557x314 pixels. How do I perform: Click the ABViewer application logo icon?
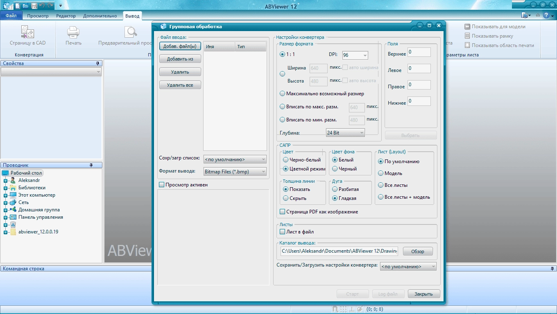(7, 6)
